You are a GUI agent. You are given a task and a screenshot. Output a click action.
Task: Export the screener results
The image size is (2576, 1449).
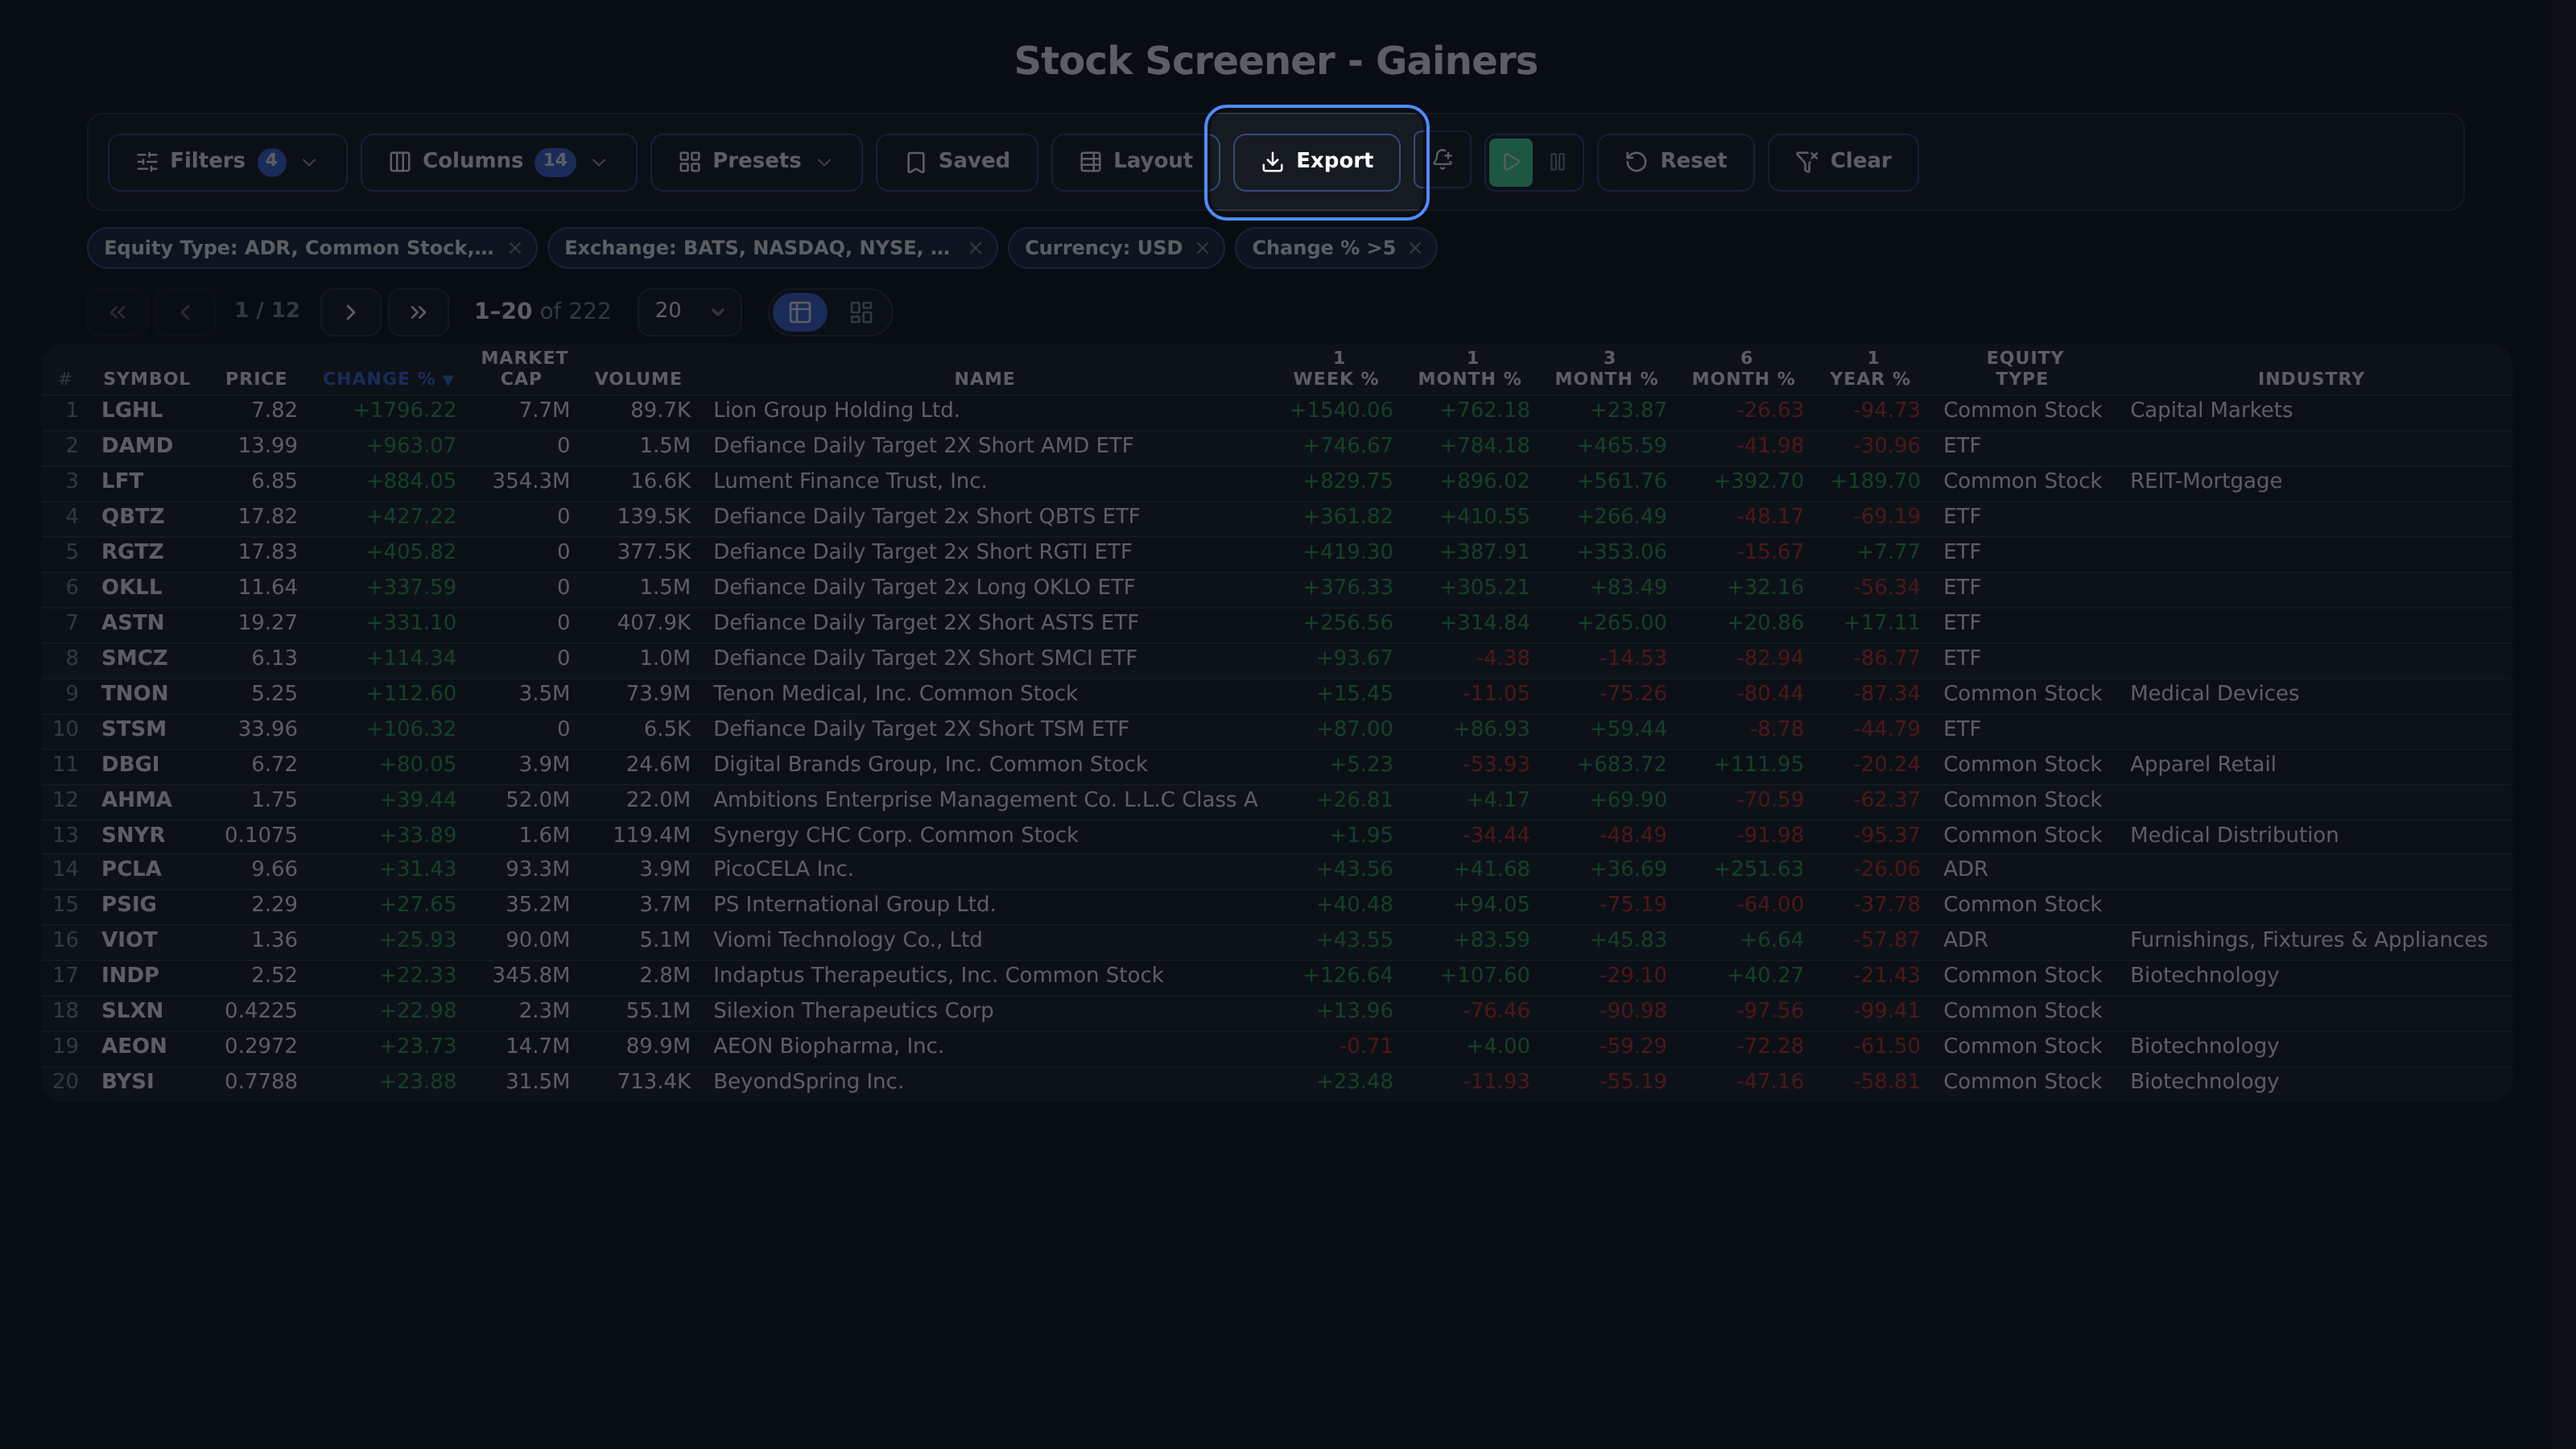1317,162
